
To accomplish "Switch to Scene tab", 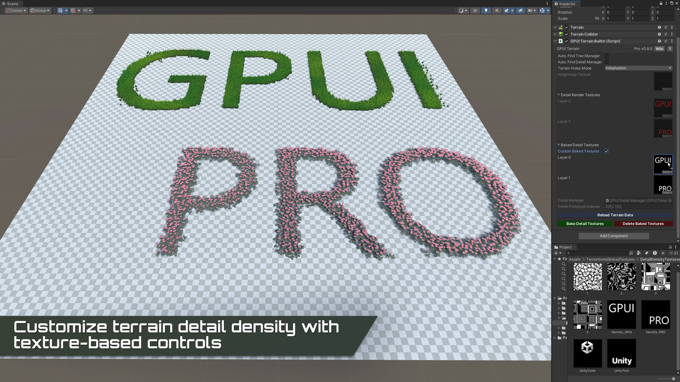I will pyautogui.click(x=10, y=3).
